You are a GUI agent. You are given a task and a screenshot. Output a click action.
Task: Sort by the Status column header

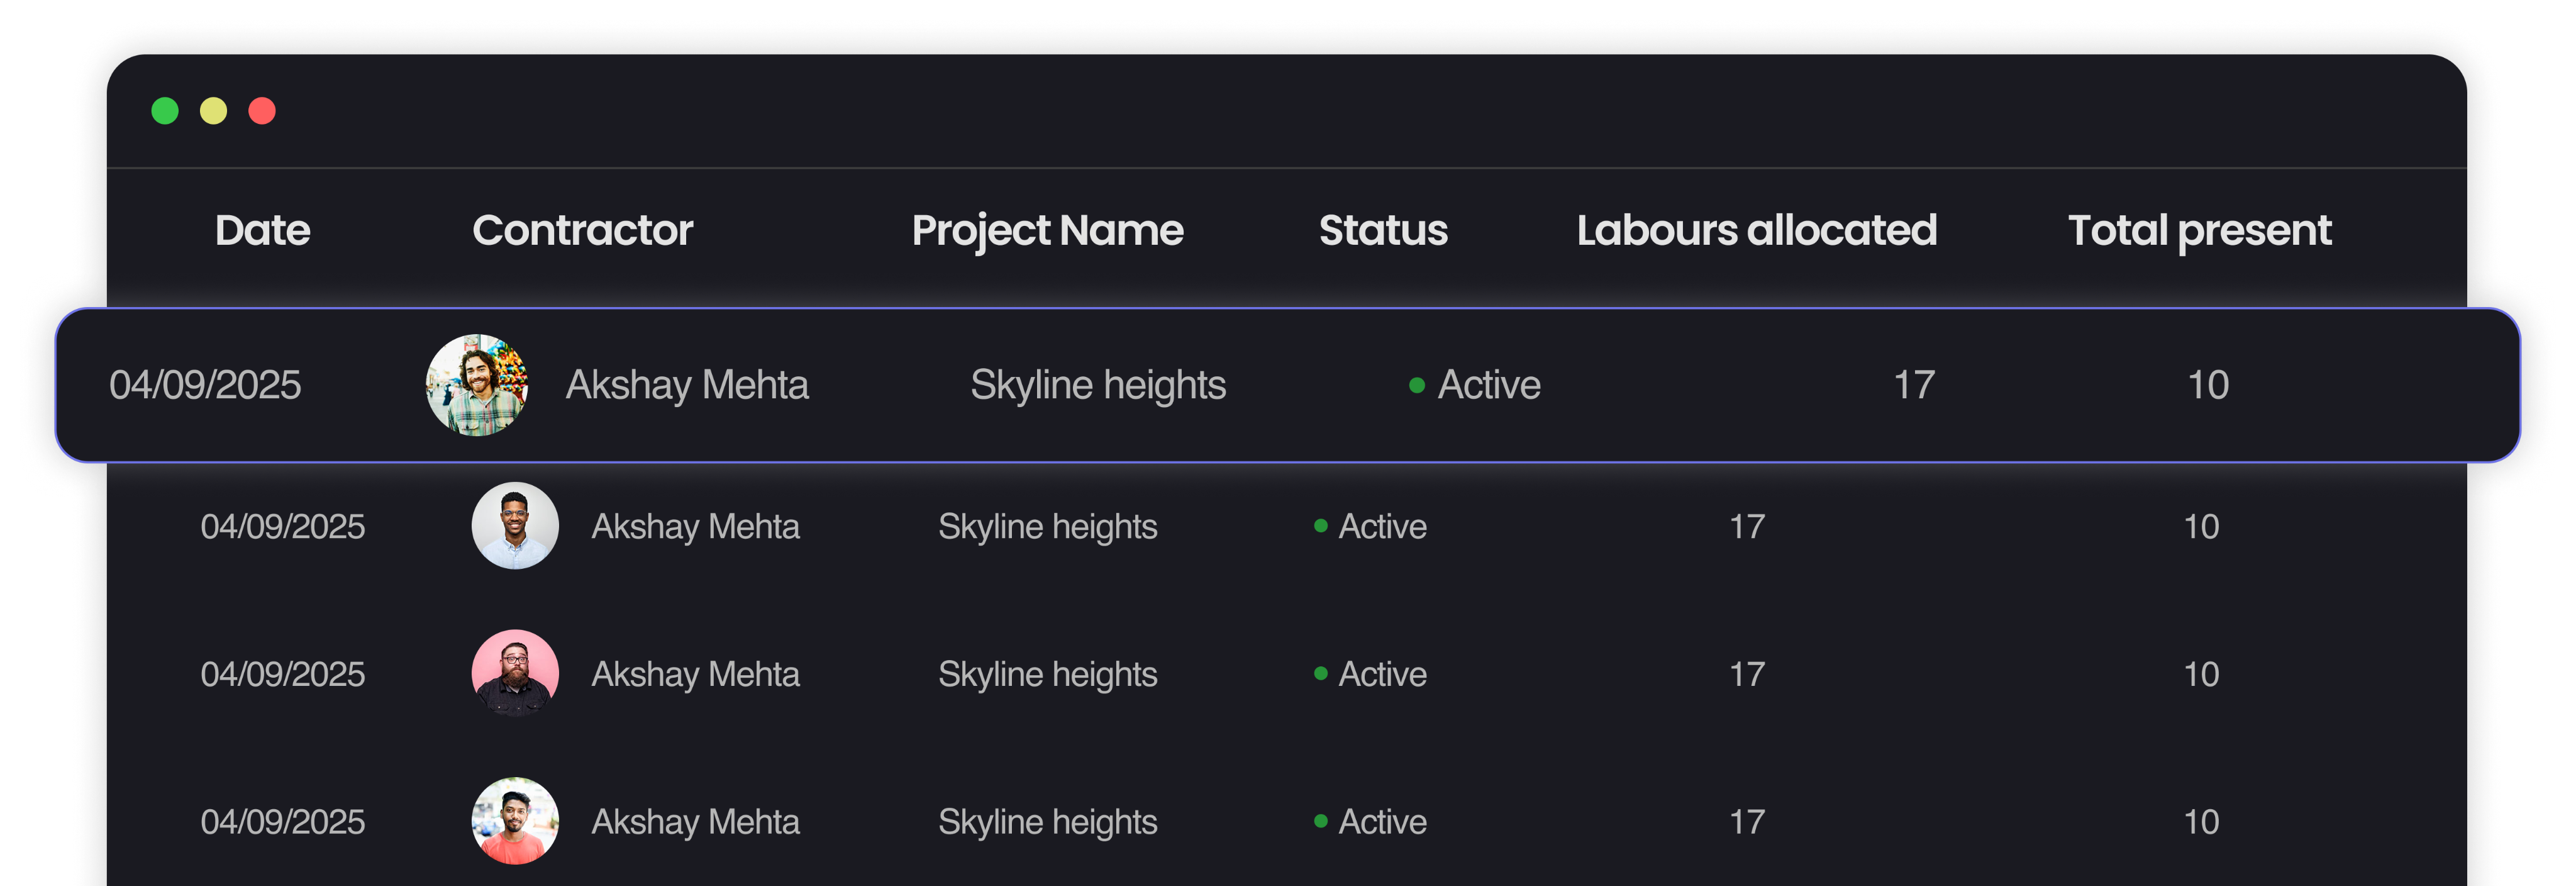(1383, 230)
